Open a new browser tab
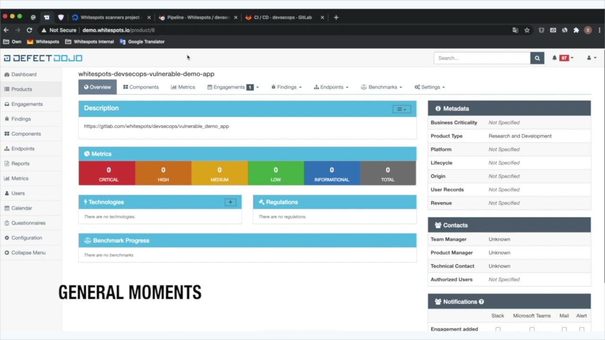The width and height of the screenshot is (605, 340). pos(336,17)
